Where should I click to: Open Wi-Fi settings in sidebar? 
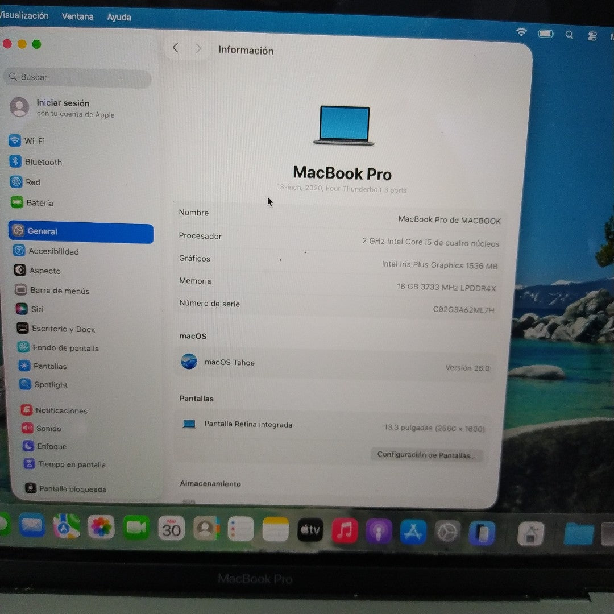tap(34, 141)
